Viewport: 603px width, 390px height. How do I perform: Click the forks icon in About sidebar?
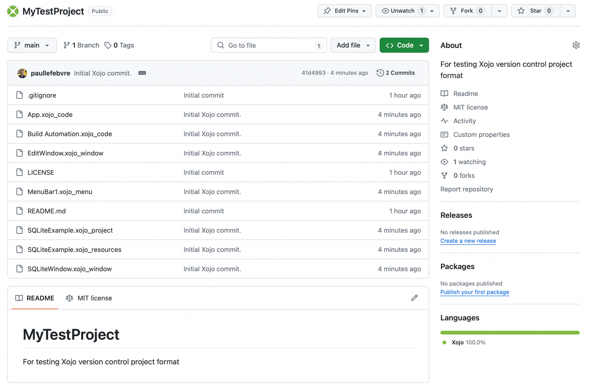tap(444, 175)
